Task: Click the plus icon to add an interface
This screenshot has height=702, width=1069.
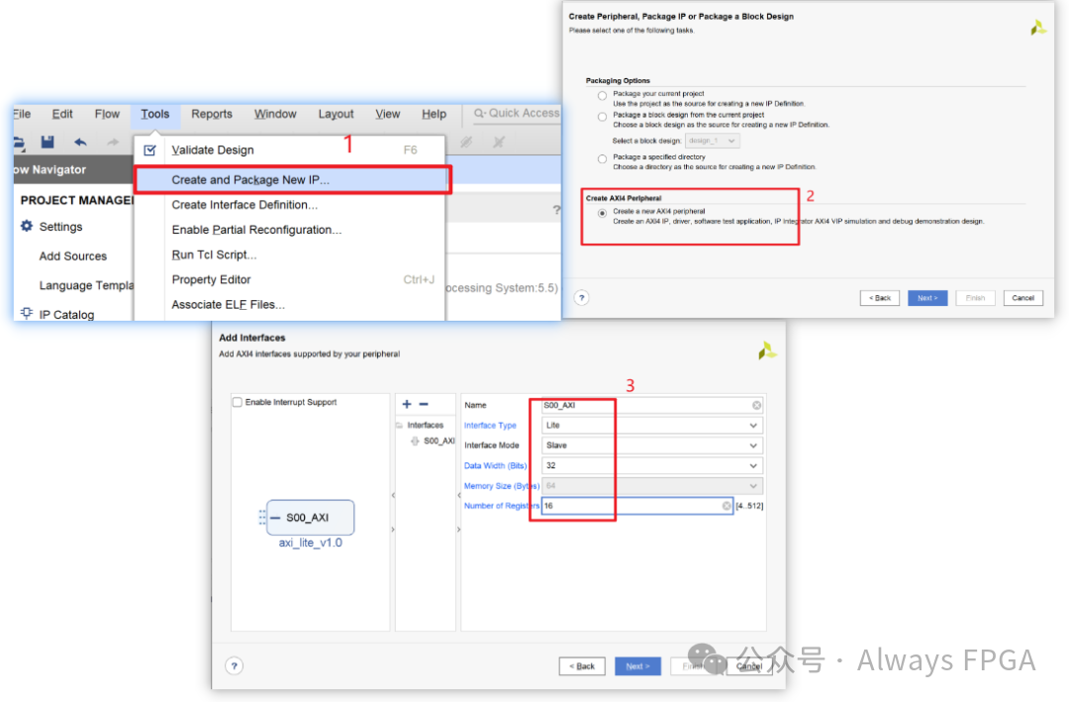Action: [407, 404]
